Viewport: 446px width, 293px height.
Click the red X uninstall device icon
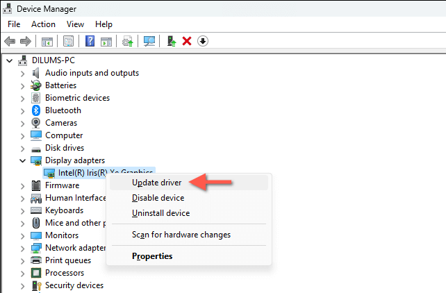click(187, 41)
